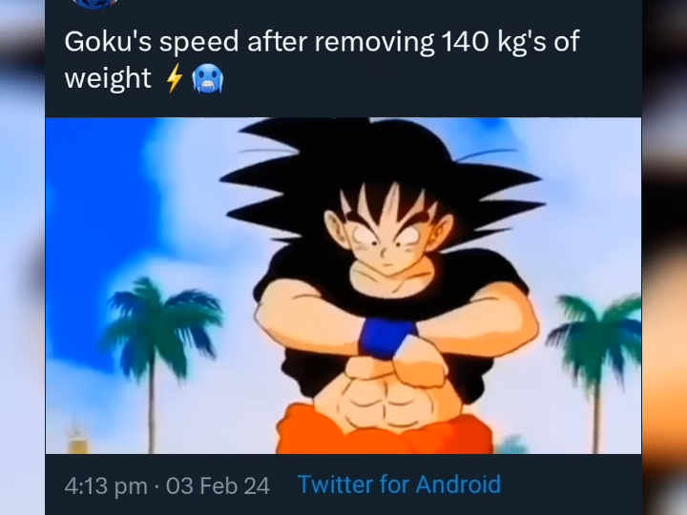Open the Twitter for Android source link

click(x=399, y=484)
